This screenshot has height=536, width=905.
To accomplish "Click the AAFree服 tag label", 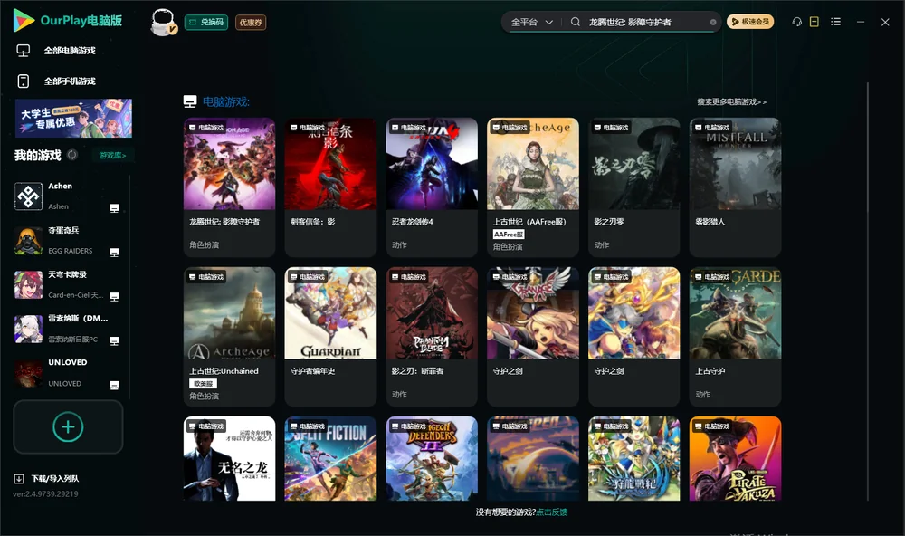I will 509,234.
